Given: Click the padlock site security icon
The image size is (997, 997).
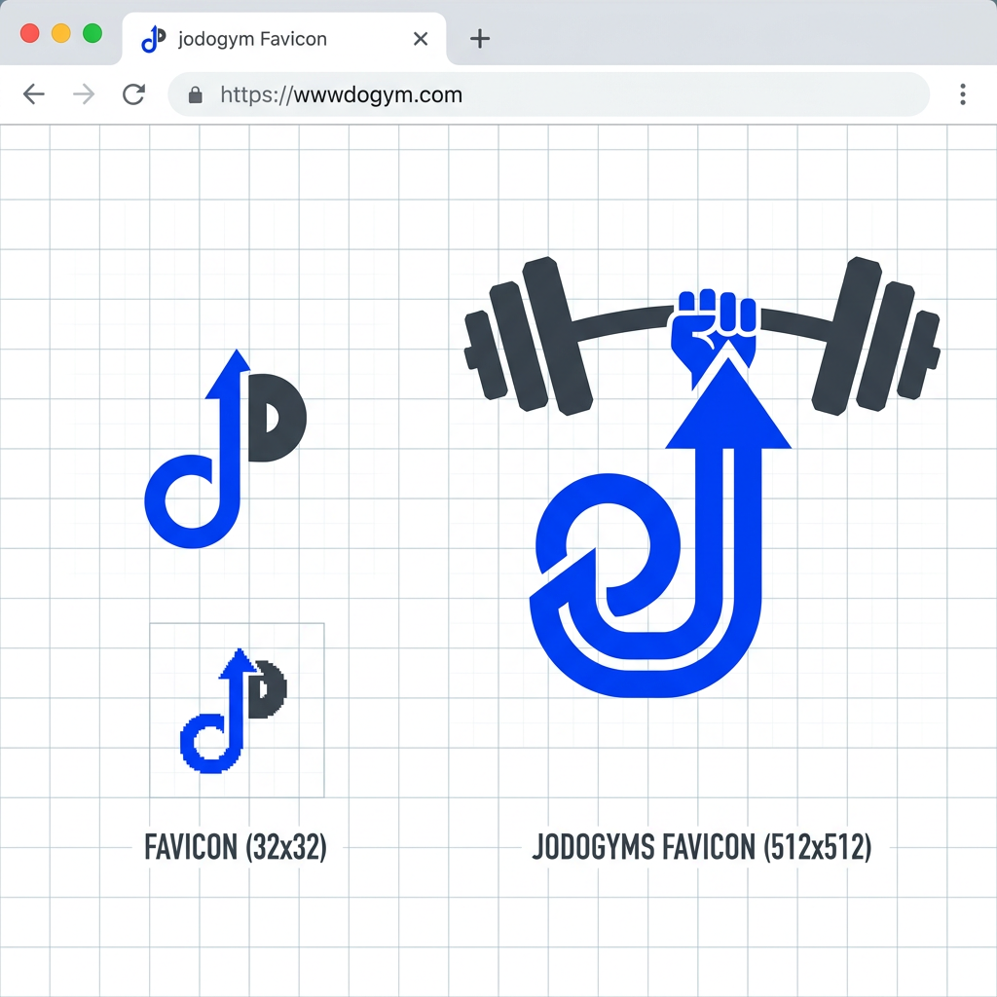Looking at the screenshot, I should 196,94.
